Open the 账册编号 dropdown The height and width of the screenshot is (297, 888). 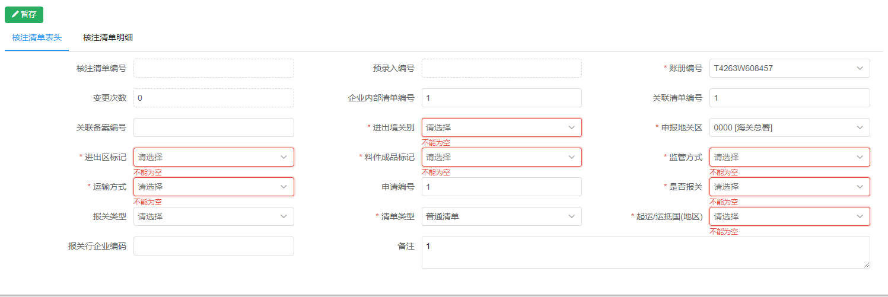[790, 68]
